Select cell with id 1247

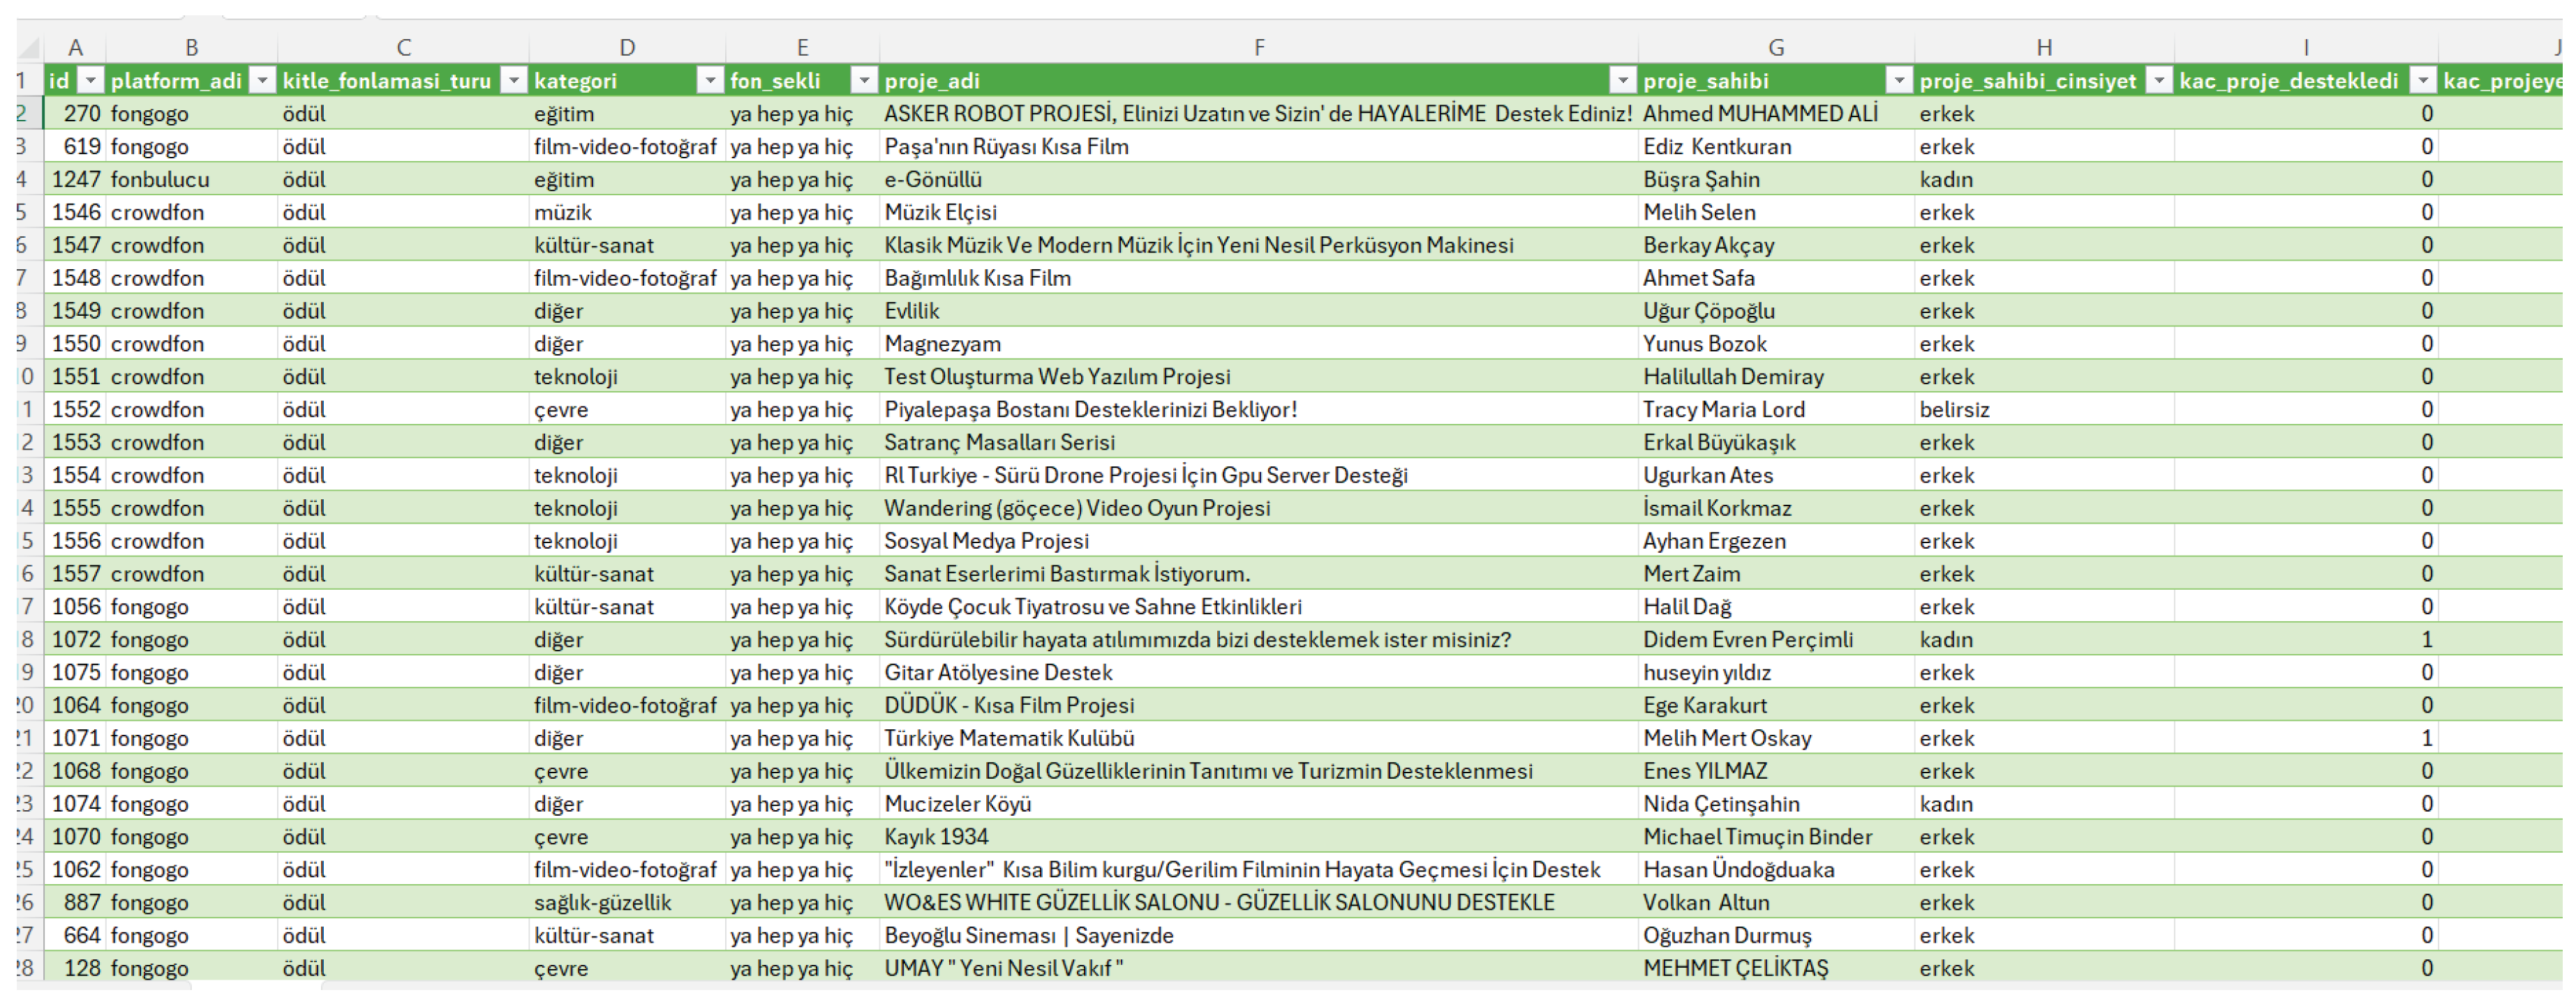tap(76, 180)
